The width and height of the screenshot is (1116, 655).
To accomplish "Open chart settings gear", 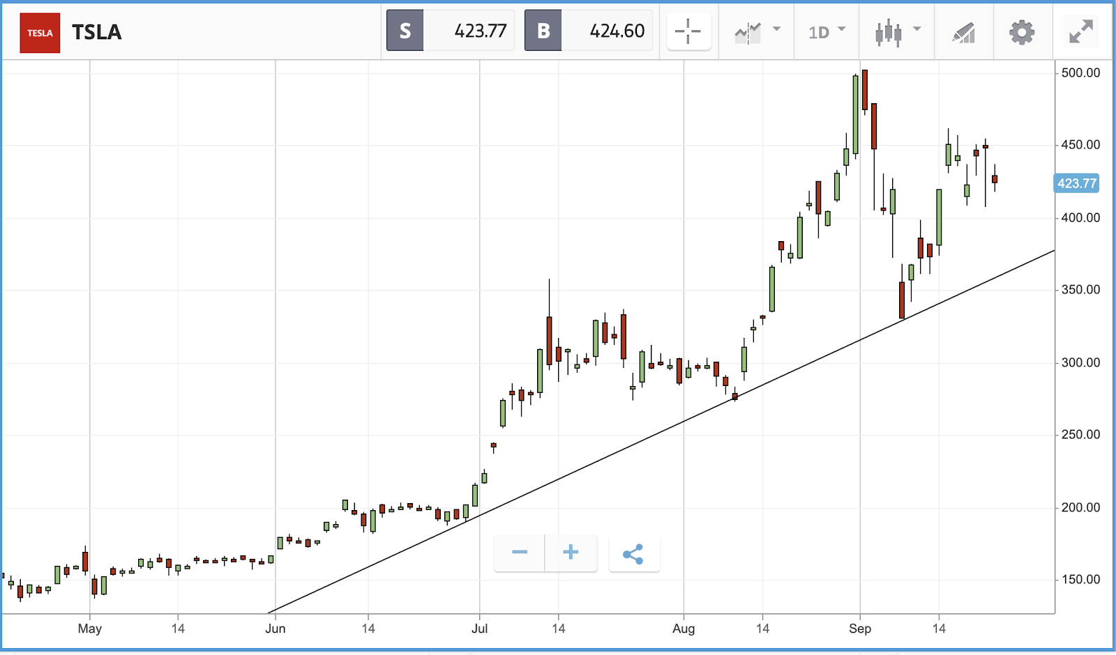I will (1022, 32).
